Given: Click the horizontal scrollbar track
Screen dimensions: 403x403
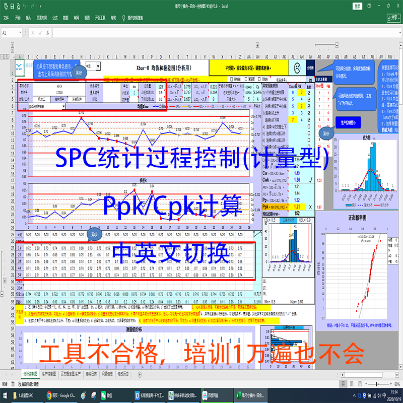Looking at the screenshot, I should coord(369,374).
